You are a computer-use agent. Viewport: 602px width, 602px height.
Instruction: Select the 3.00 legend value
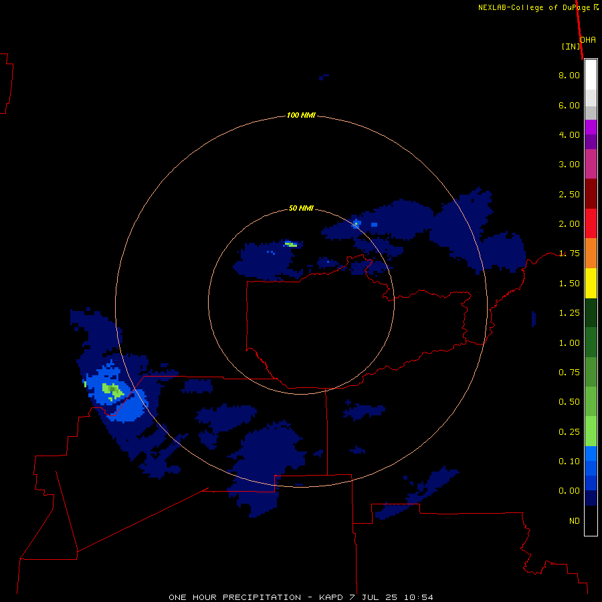tap(569, 165)
